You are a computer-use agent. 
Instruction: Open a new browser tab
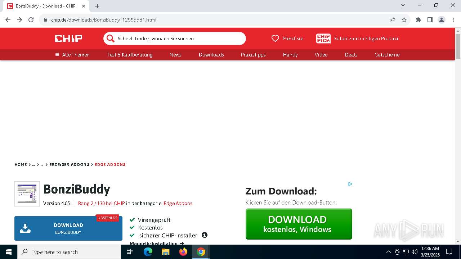point(97,6)
